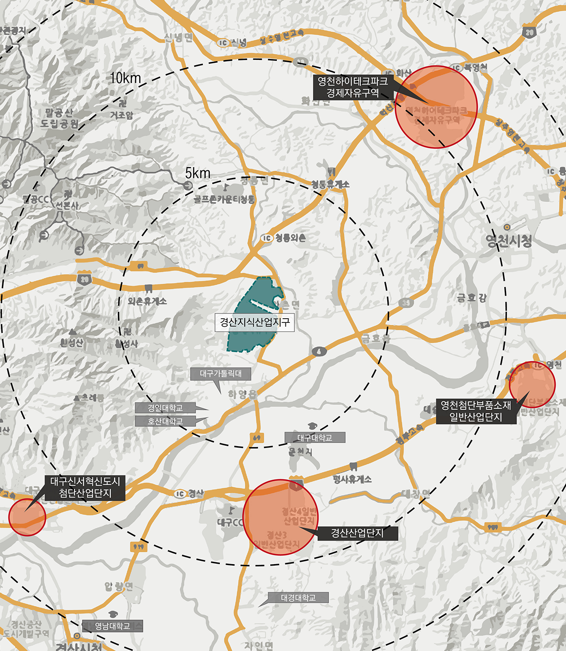Viewport: 566px width, 651px height.
Task: Click the 선본사 label
Action: 67,205
